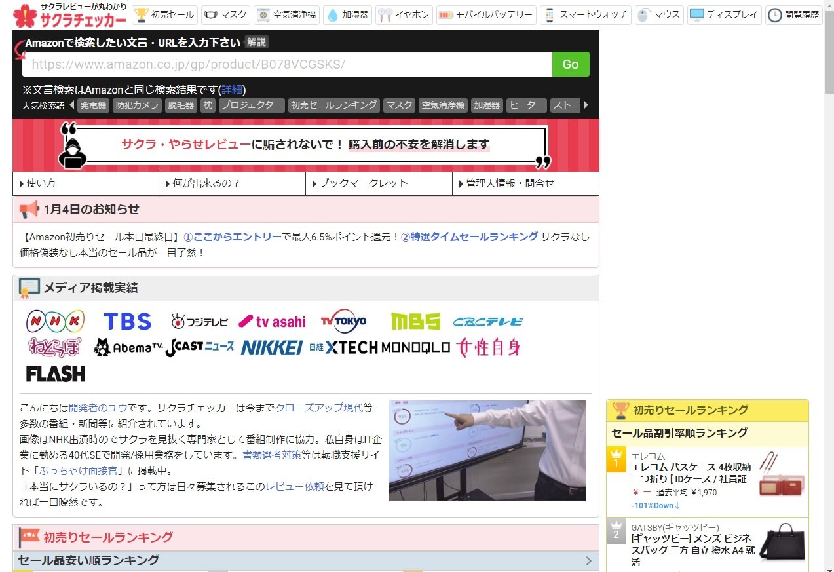The width and height of the screenshot is (834, 572).
Task: Click the 女性自身 media logo
Action: tap(488, 347)
